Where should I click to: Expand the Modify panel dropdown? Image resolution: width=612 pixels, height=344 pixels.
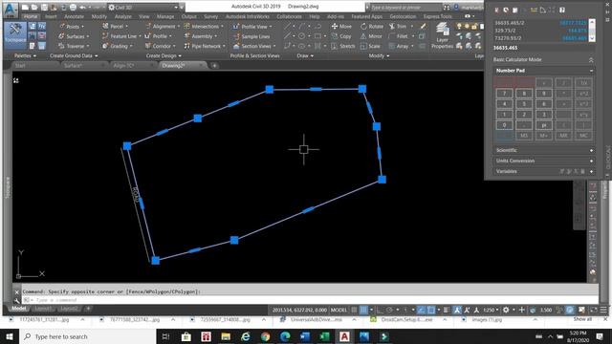[x=379, y=55]
